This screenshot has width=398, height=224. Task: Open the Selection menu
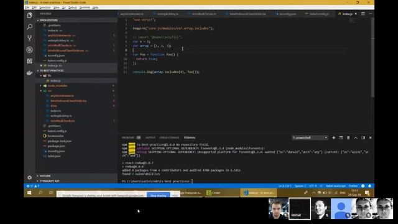[x=45, y=7]
